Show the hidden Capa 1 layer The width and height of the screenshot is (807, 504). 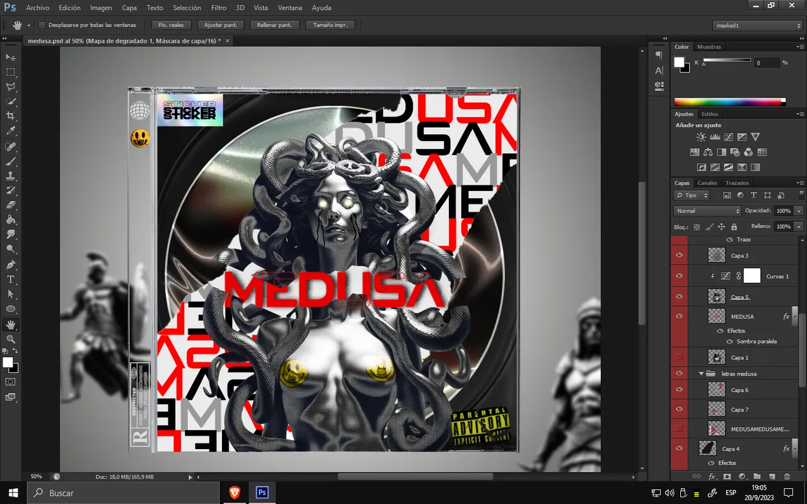point(679,357)
